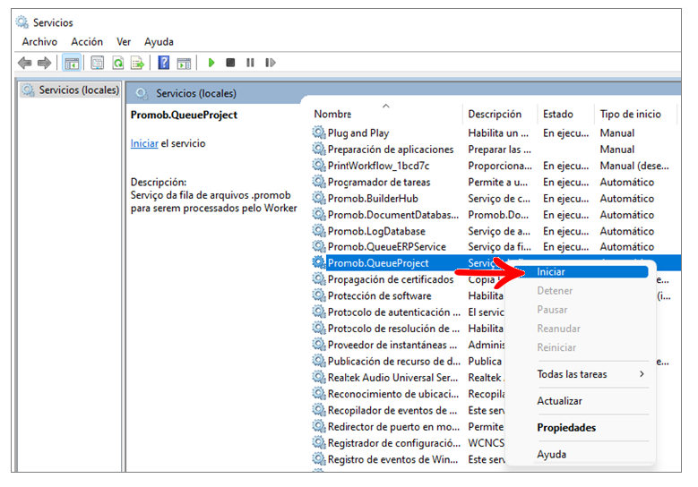Select the Protocolo de resolución service
The image size is (698, 487).
(x=393, y=329)
